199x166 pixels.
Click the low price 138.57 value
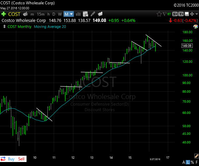[84, 21]
